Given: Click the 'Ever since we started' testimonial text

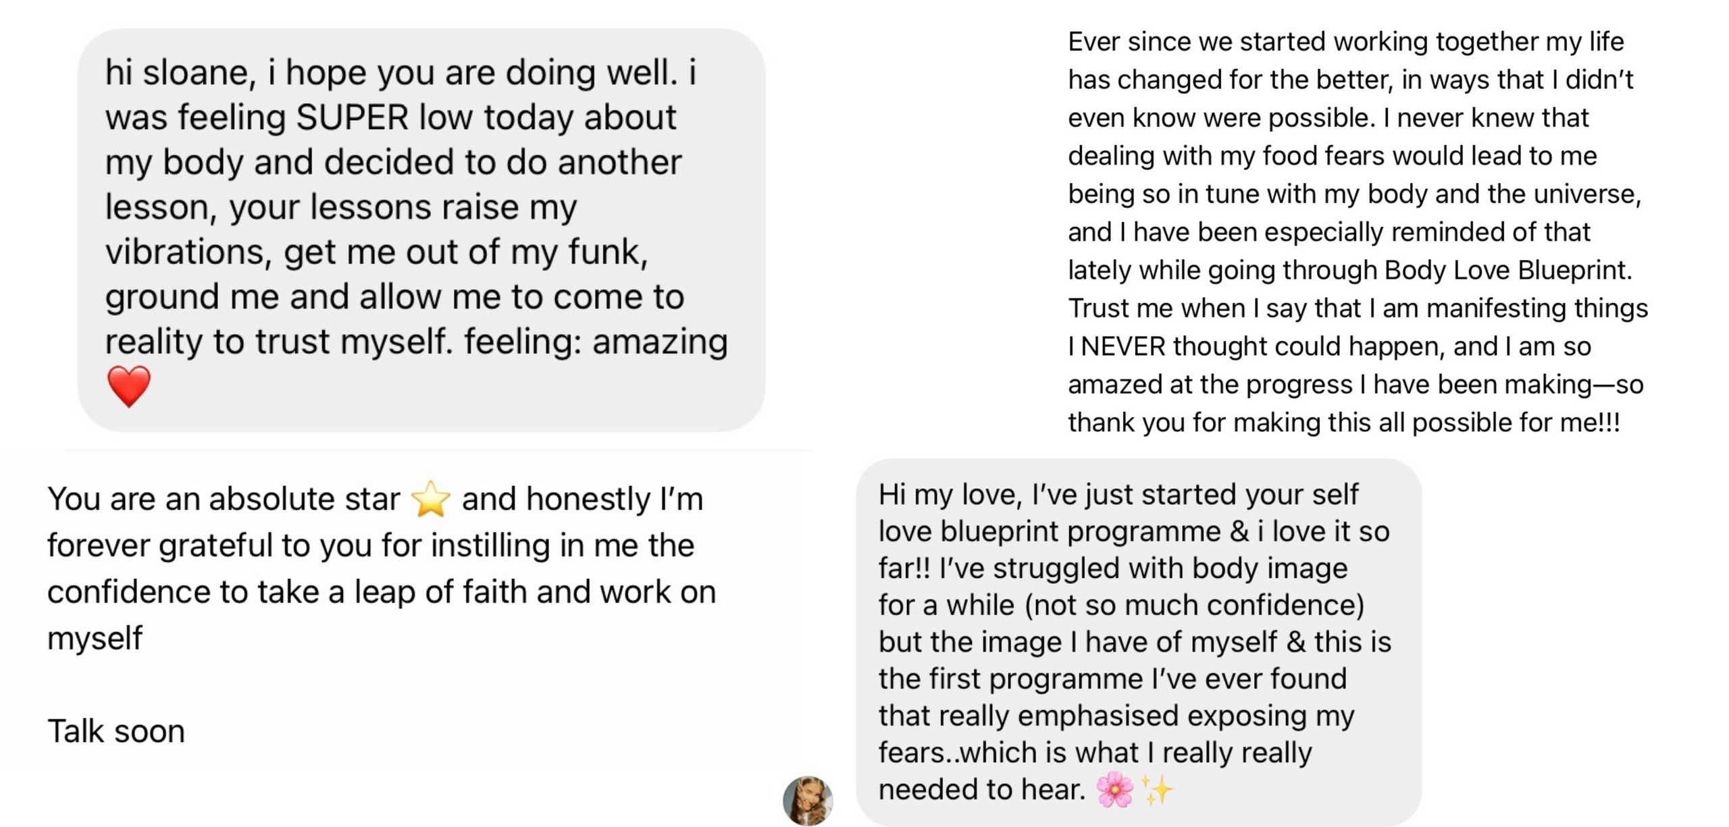Looking at the screenshot, I should click(x=1358, y=232).
